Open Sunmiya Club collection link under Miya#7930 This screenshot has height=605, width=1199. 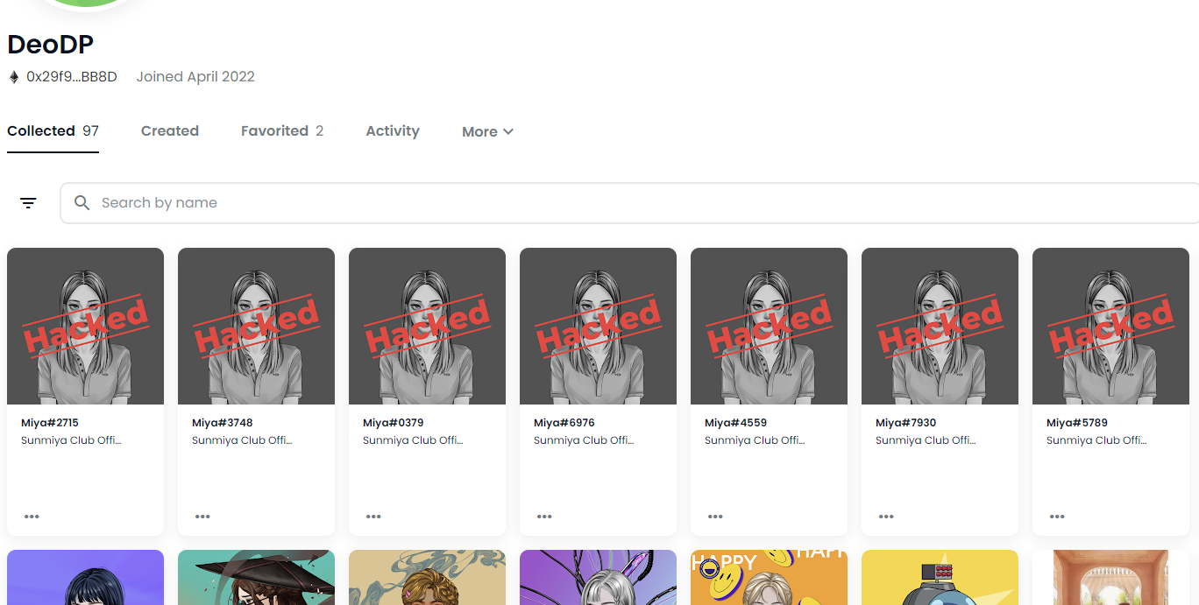(926, 440)
